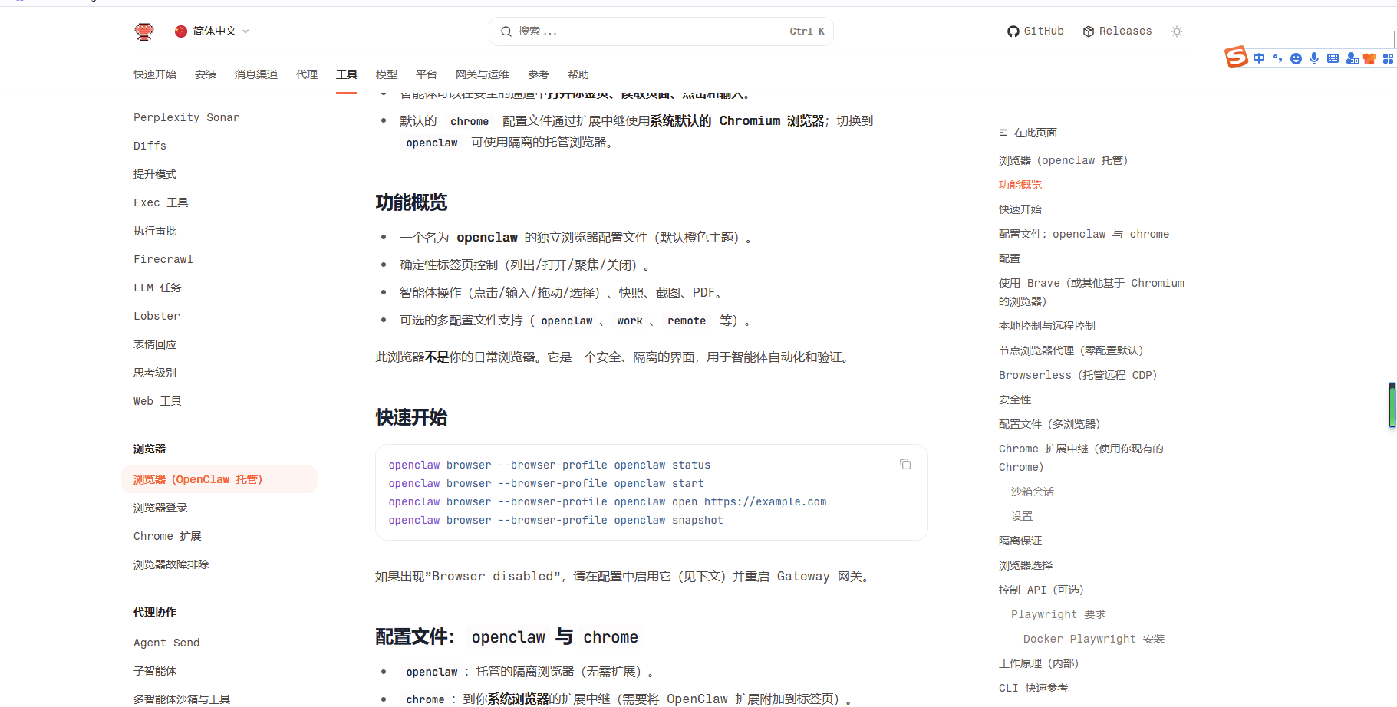Open 浏览器登录 sidebar page
This screenshot has height=707, width=1397.
click(x=160, y=508)
